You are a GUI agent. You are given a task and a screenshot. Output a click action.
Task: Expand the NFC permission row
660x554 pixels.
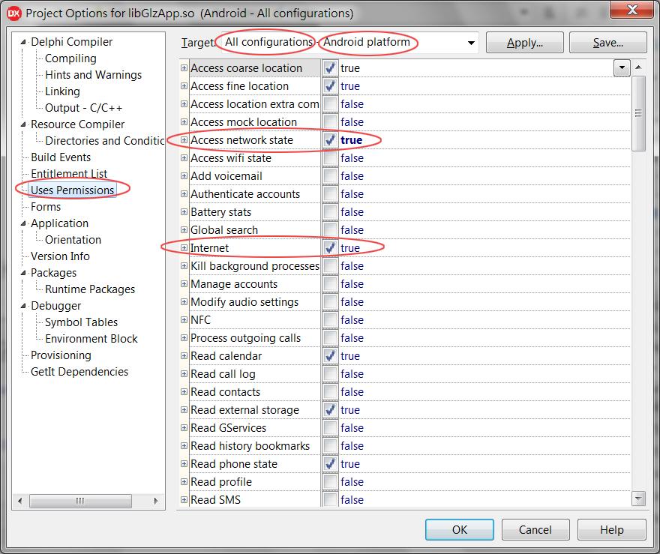tap(184, 319)
